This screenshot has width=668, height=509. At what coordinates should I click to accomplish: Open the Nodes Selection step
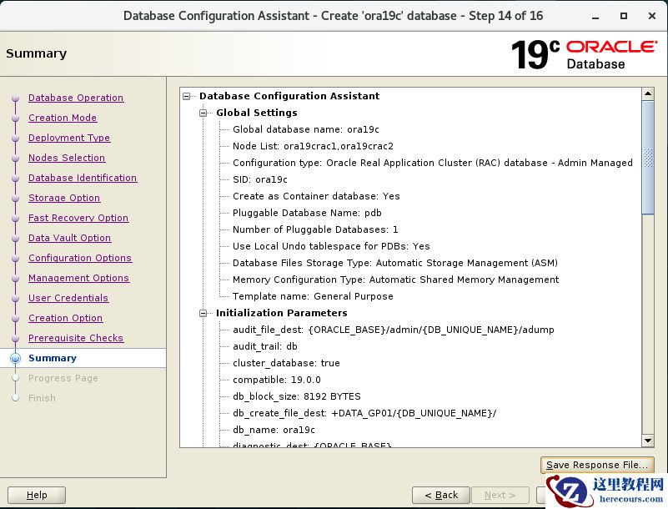67,158
